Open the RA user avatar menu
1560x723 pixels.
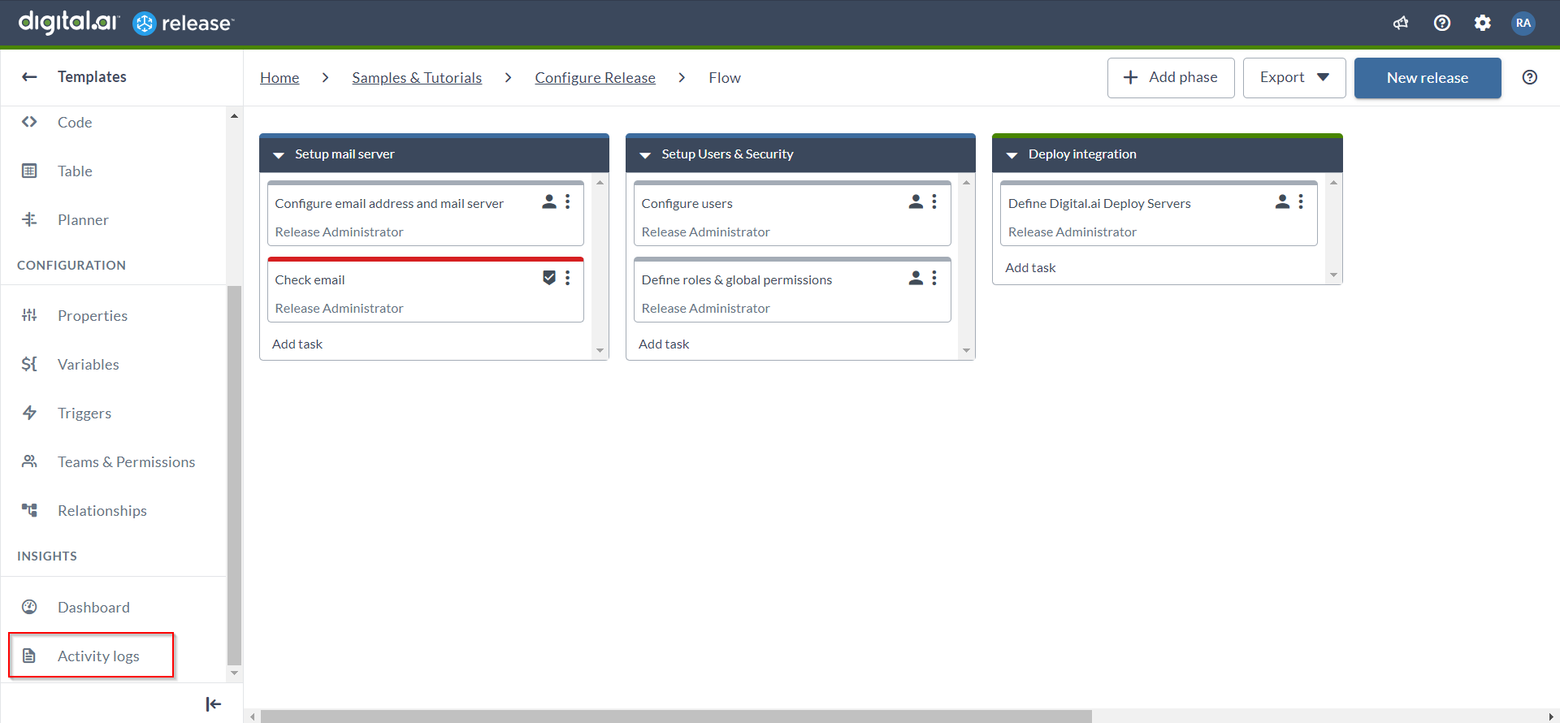pos(1523,23)
